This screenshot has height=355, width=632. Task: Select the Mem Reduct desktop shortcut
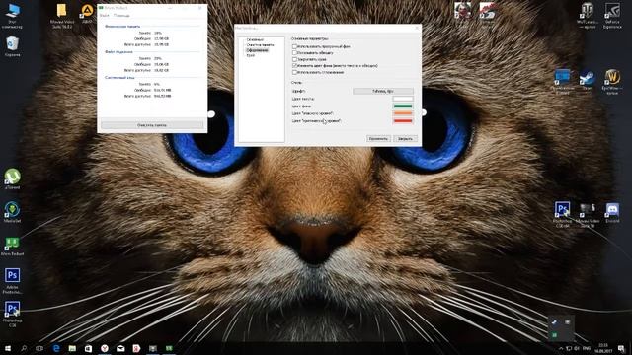coord(12,246)
